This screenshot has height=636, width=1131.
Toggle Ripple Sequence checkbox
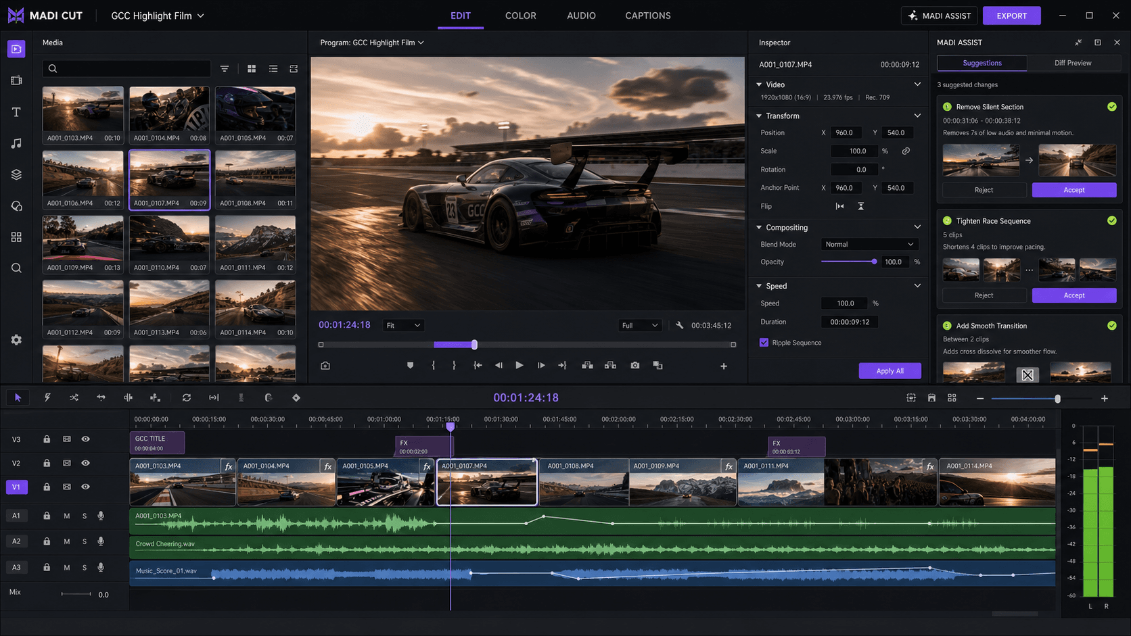click(764, 343)
